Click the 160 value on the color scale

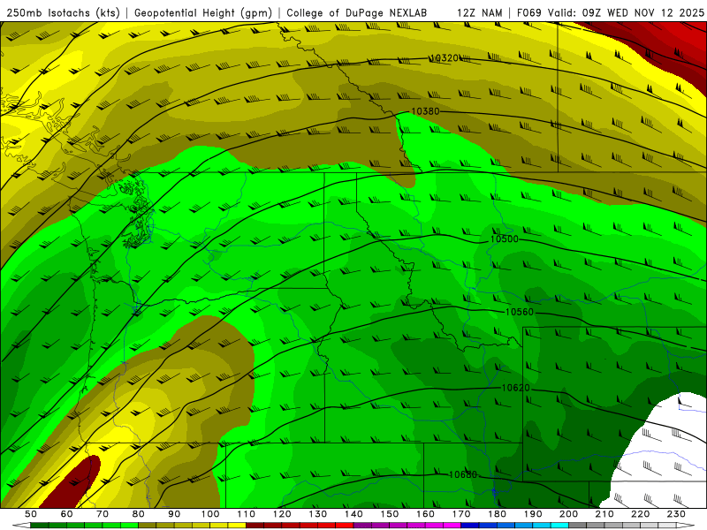coord(425,514)
